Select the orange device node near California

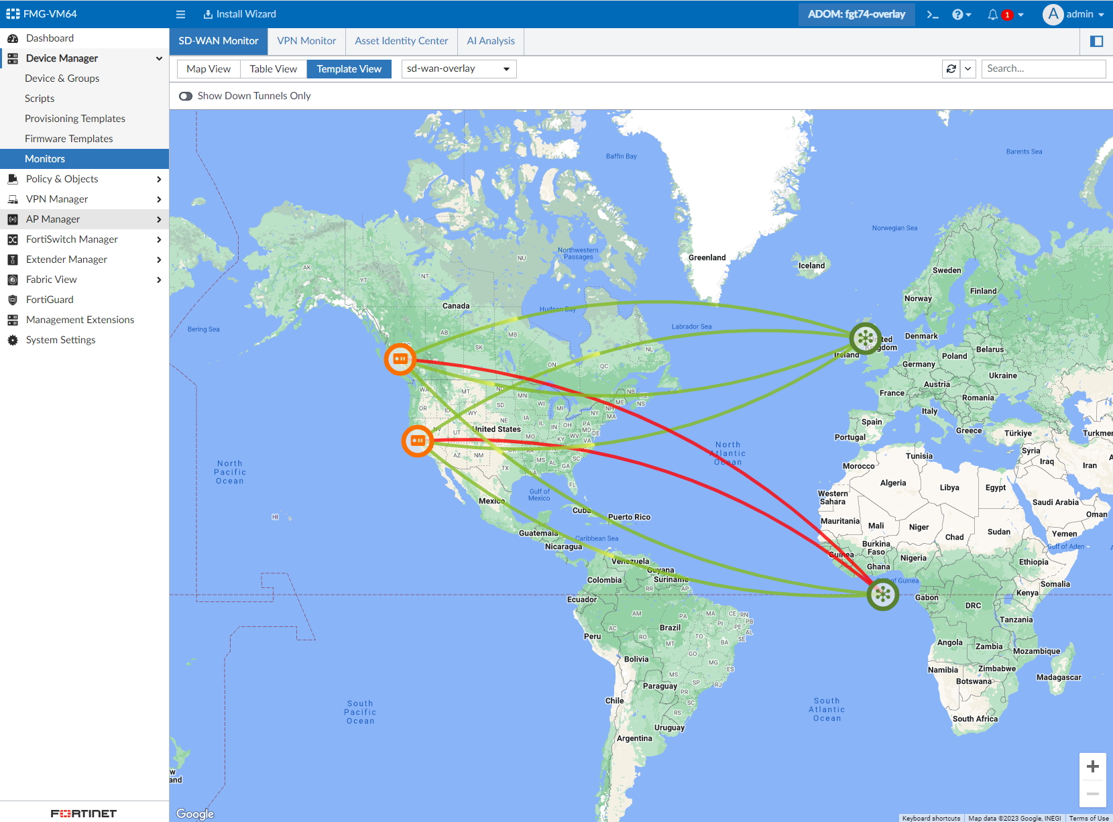(418, 441)
